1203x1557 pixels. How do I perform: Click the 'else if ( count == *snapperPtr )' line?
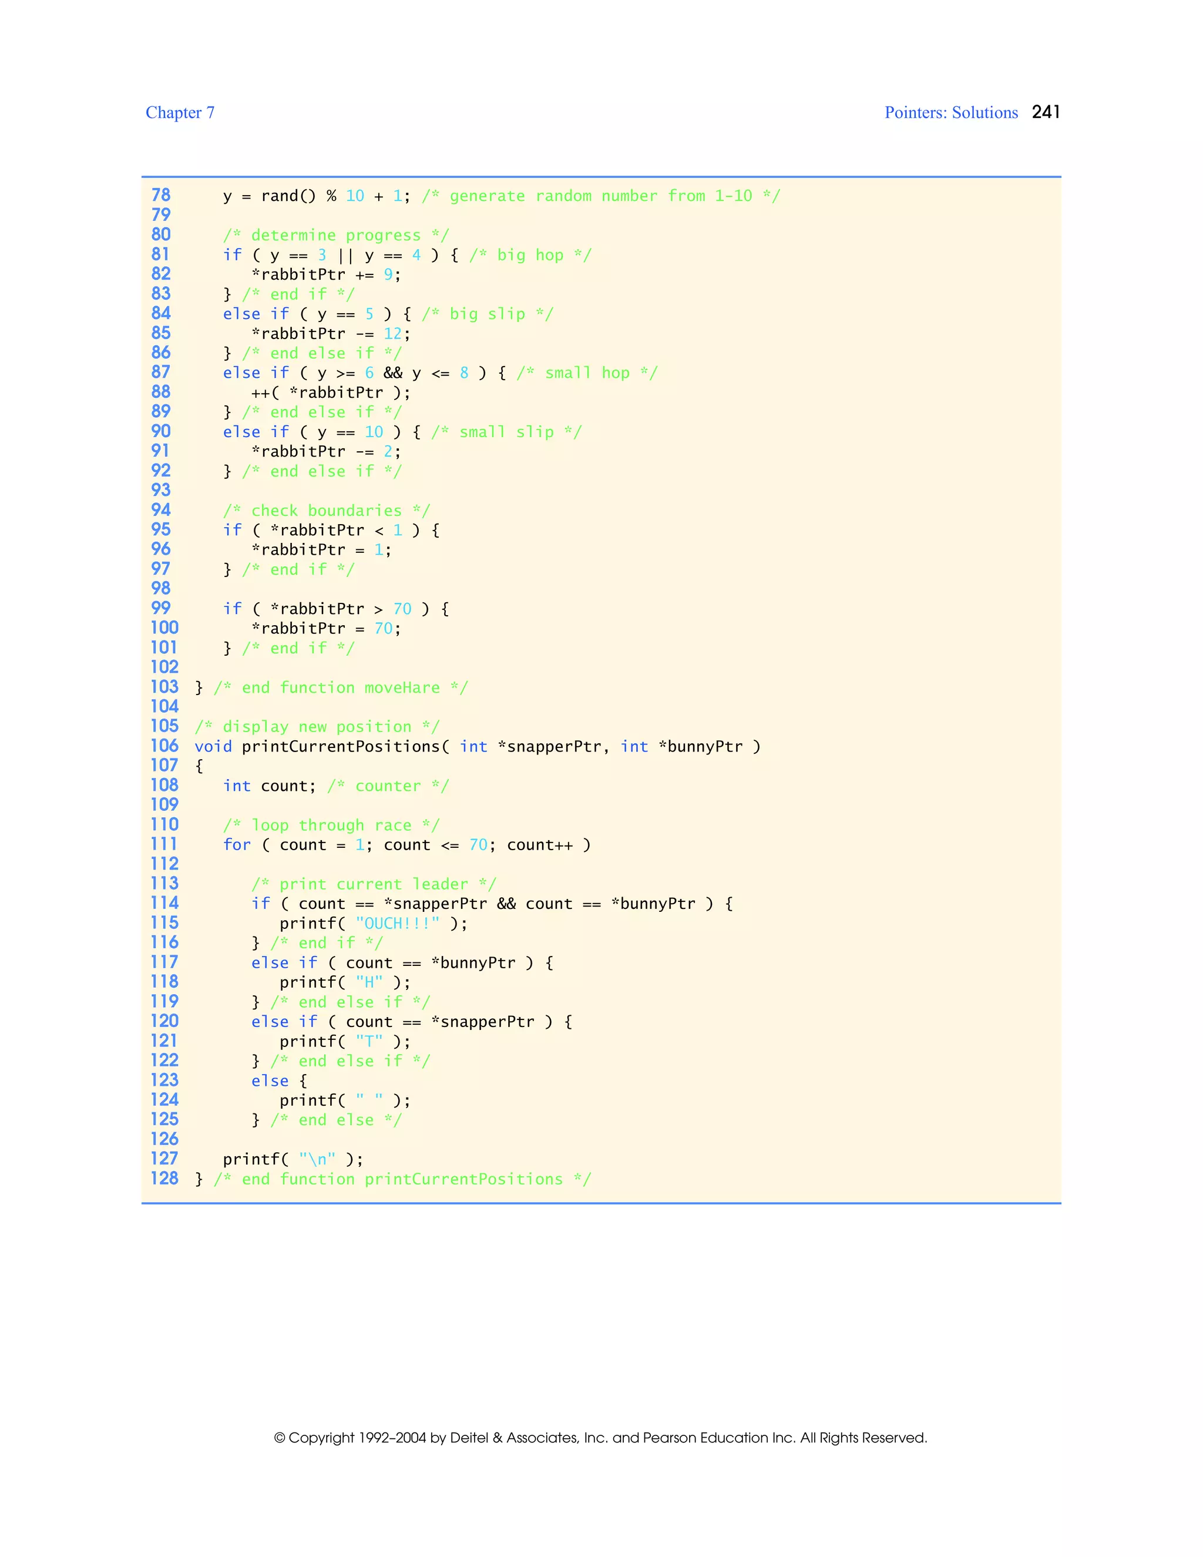(411, 1022)
